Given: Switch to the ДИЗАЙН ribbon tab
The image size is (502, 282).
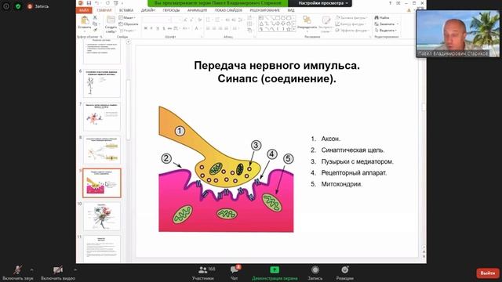Looking at the screenshot, I should [x=148, y=10].
